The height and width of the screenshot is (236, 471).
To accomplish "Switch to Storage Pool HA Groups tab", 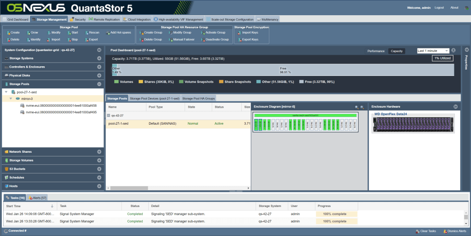I will 198,98.
